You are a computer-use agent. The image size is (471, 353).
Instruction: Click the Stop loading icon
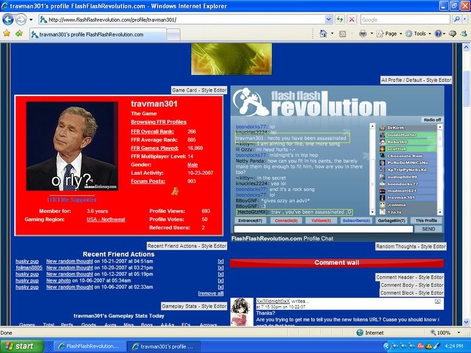(x=351, y=19)
